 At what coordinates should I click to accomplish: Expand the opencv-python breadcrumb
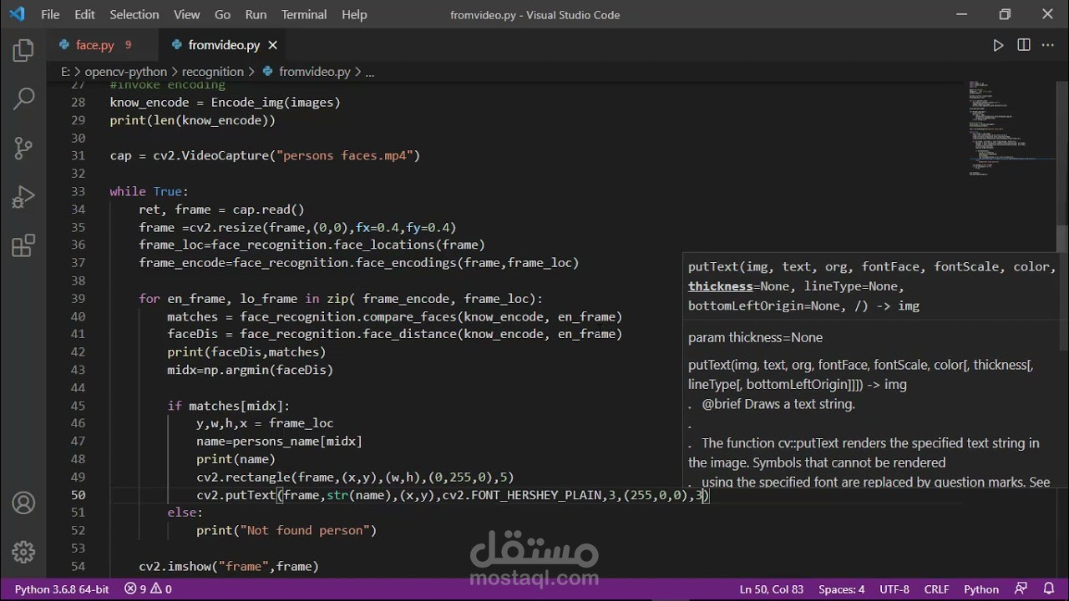coord(126,72)
